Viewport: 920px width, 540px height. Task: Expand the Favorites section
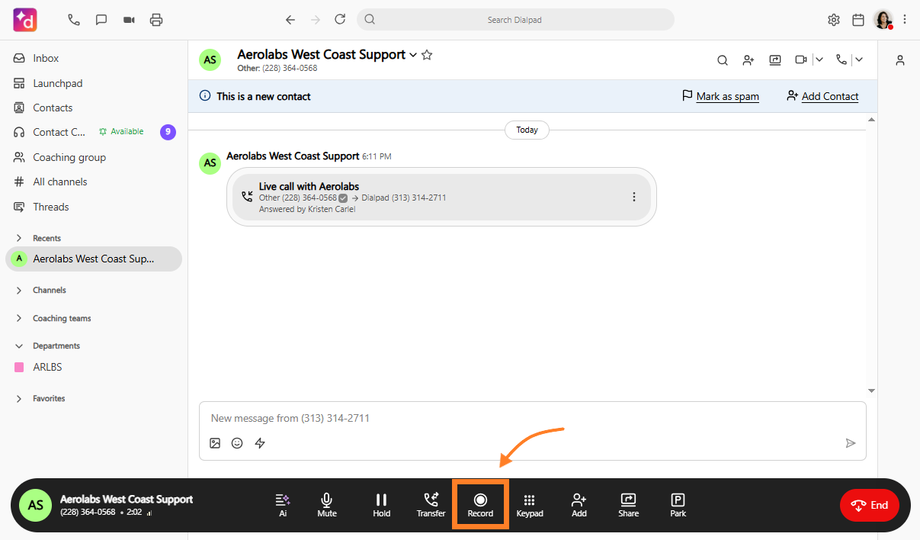tap(19, 398)
